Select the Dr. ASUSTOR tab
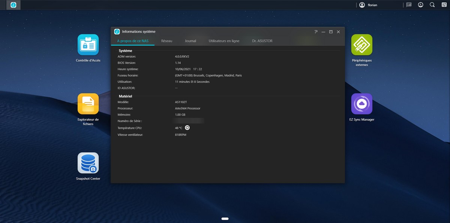The height and width of the screenshot is (223, 450). click(x=262, y=41)
